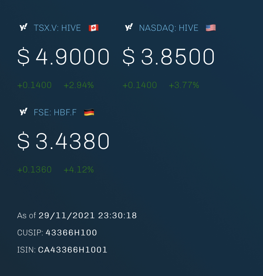Click the +3.77% change value
263x276 pixels.
pyautogui.click(x=184, y=85)
